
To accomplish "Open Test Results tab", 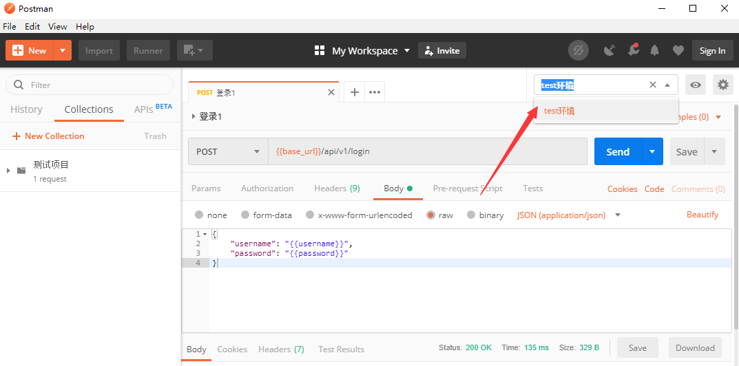I will pyautogui.click(x=341, y=349).
